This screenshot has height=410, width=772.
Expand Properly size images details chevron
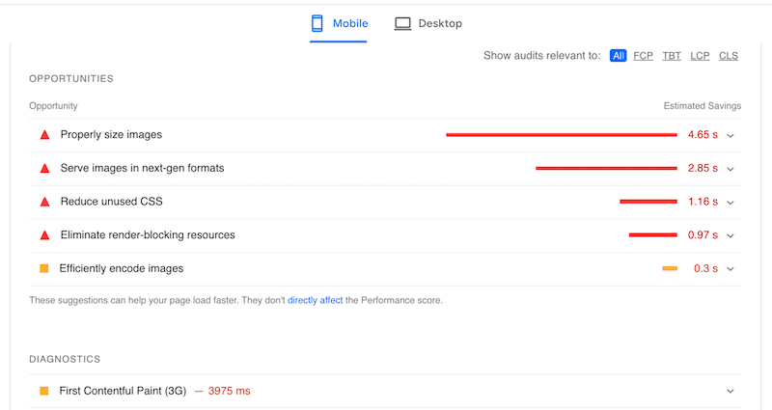point(731,135)
